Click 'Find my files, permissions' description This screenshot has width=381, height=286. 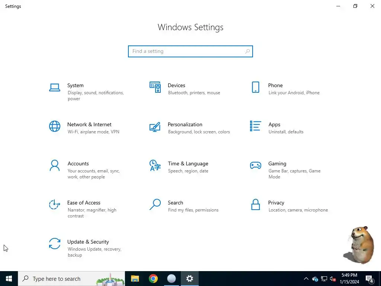(193, 210)
